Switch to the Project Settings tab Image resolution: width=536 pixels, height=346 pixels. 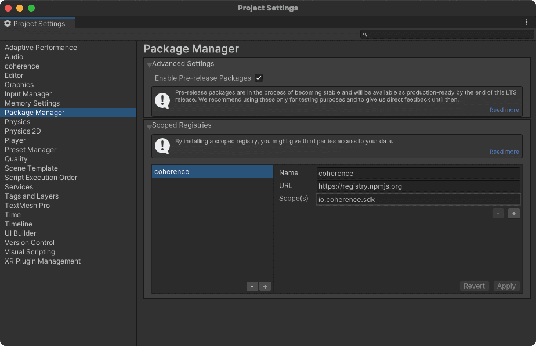[38, 24]
